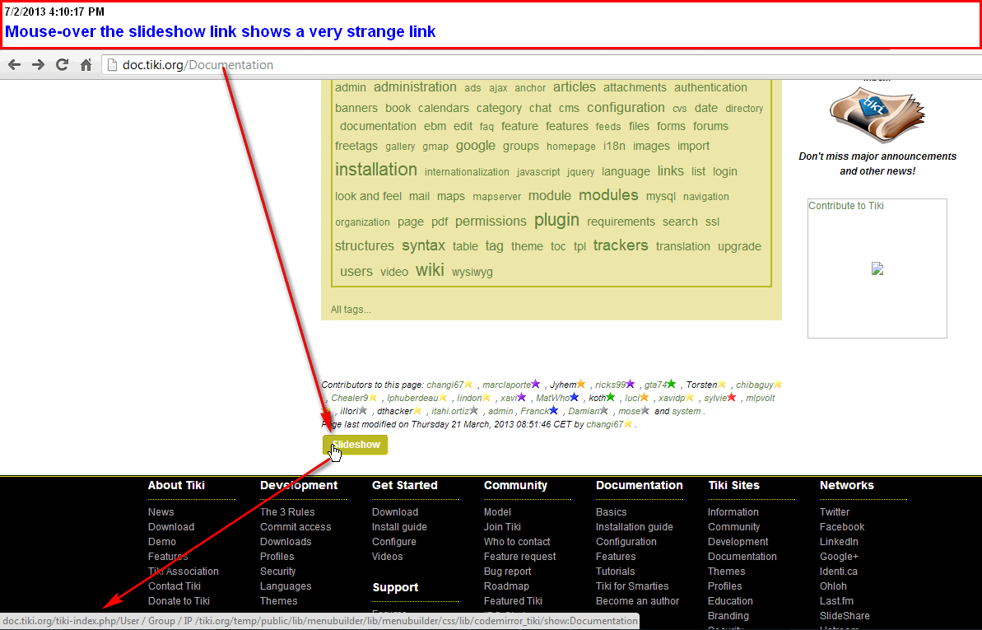Click the Tiki newspaper image
This screenshot has width=982, height=630.
(877, 115)
